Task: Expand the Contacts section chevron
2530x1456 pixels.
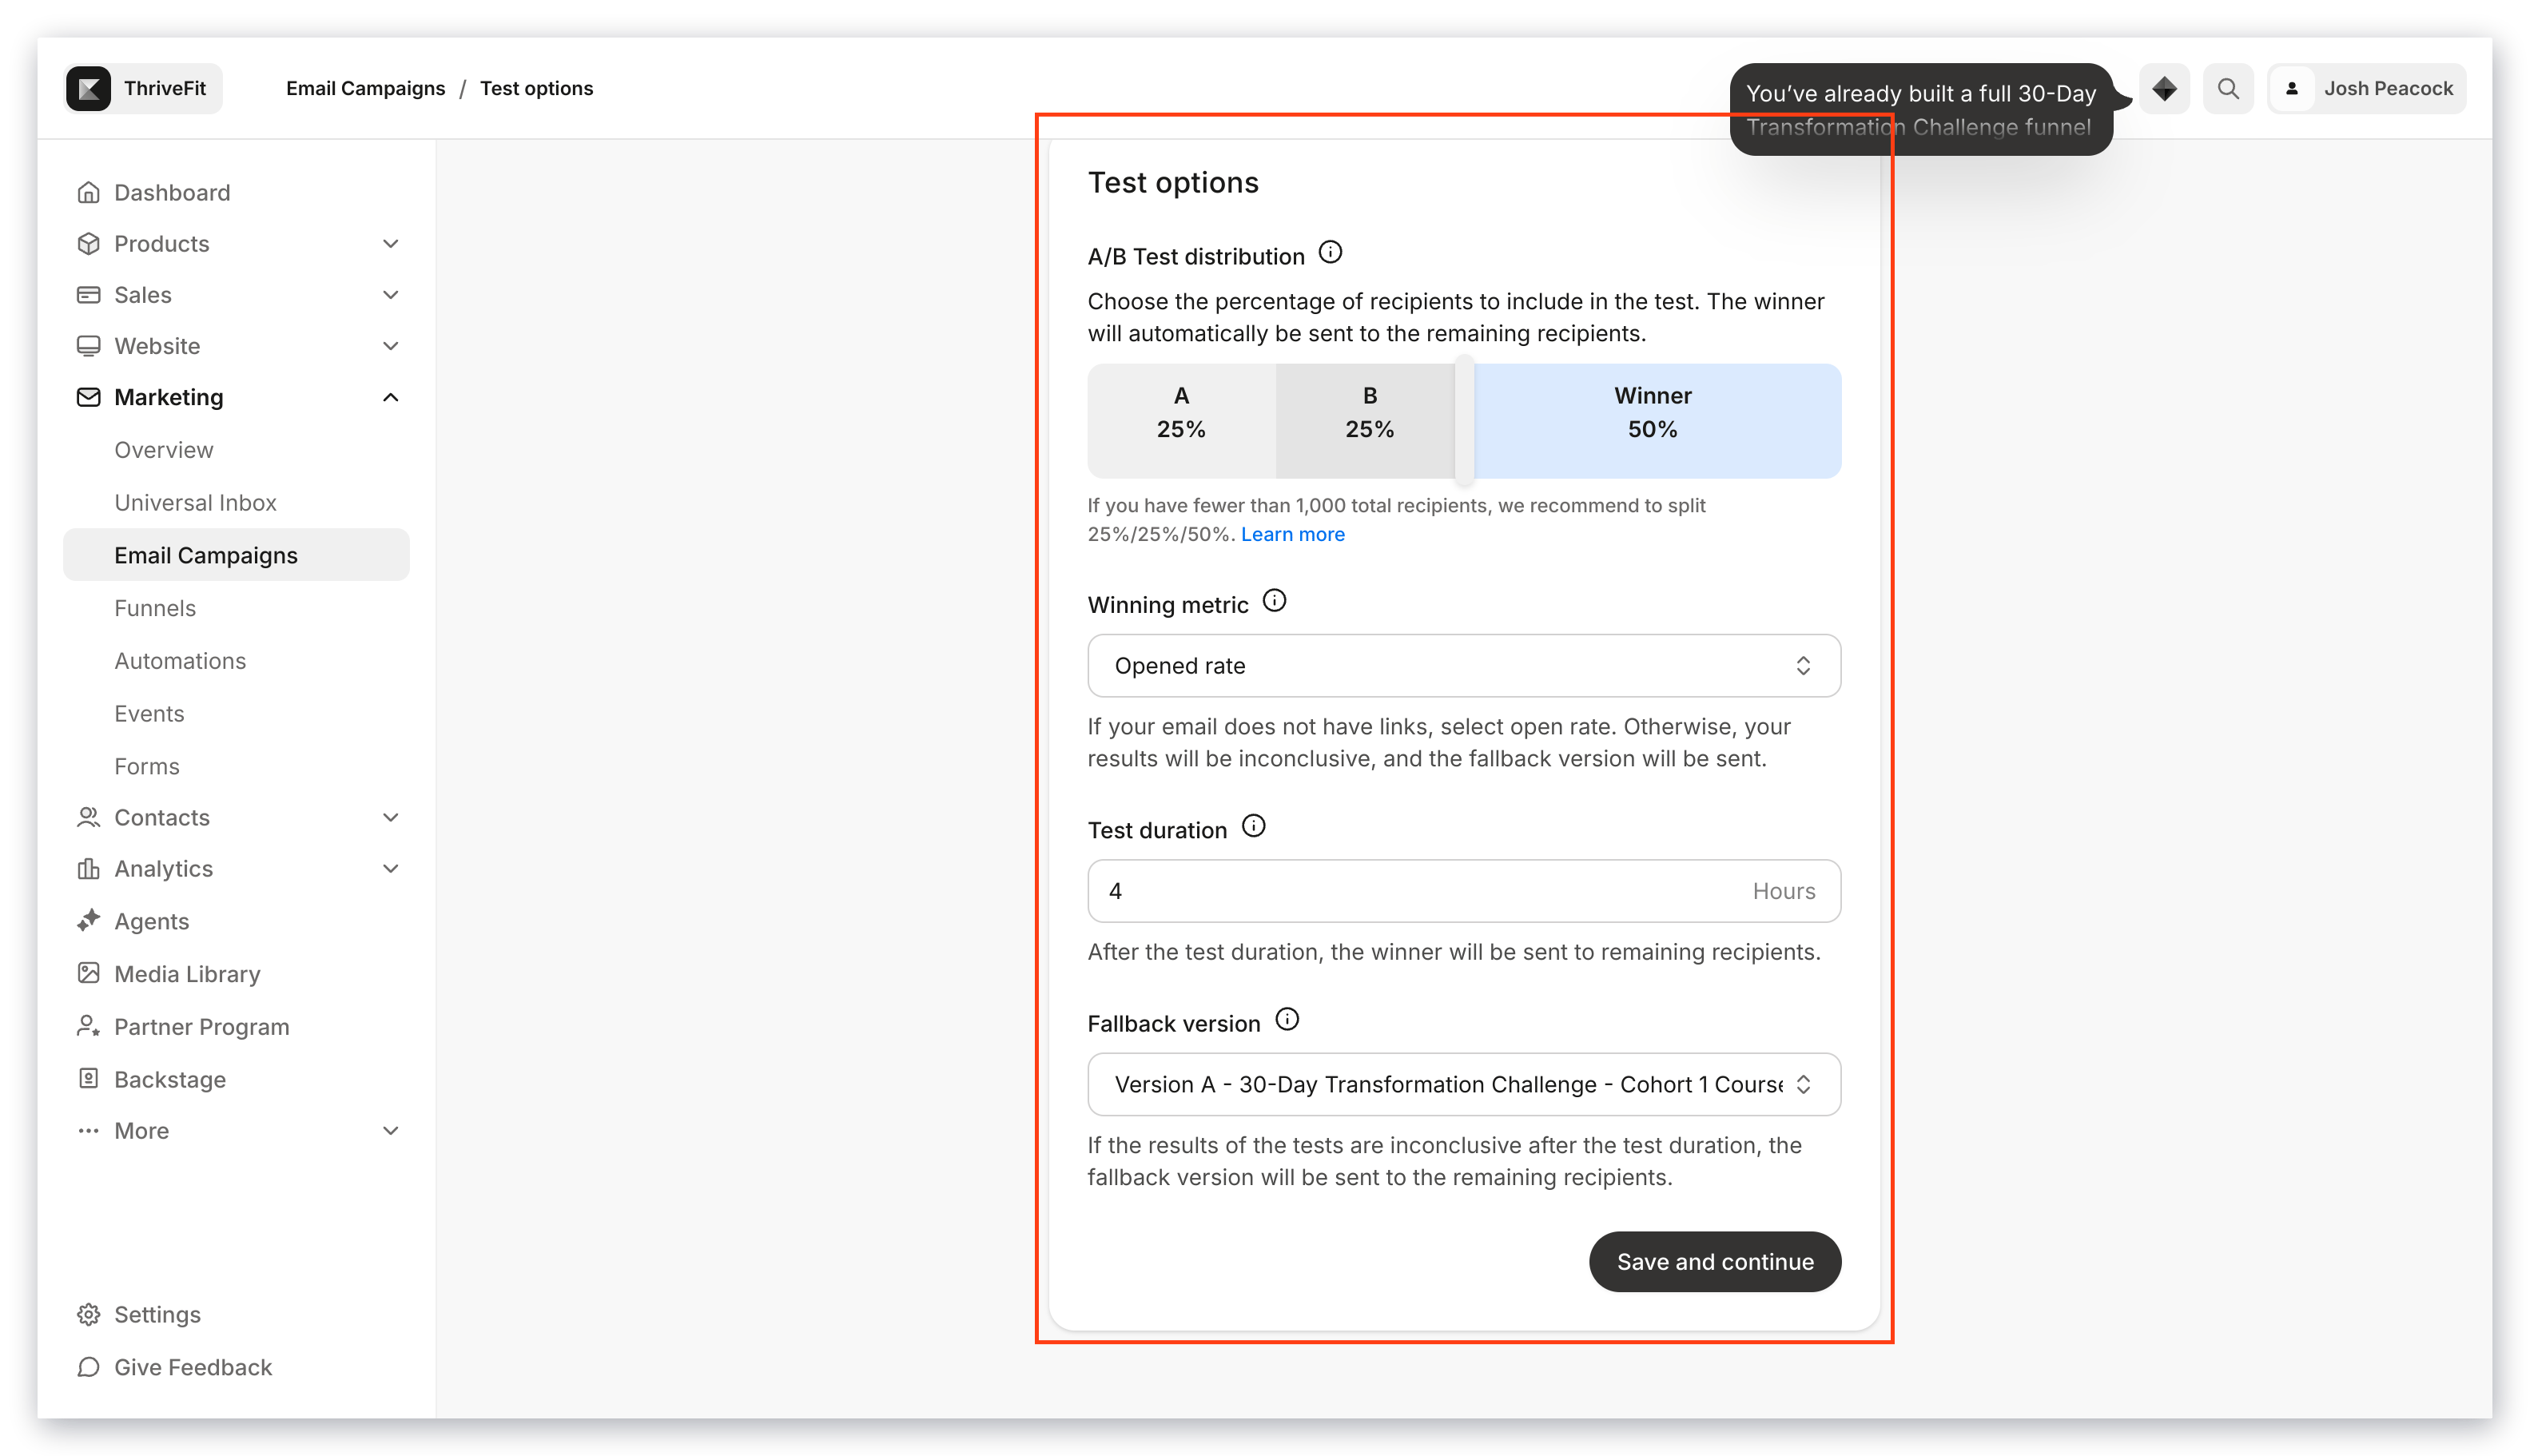Action: pos(391,817)
